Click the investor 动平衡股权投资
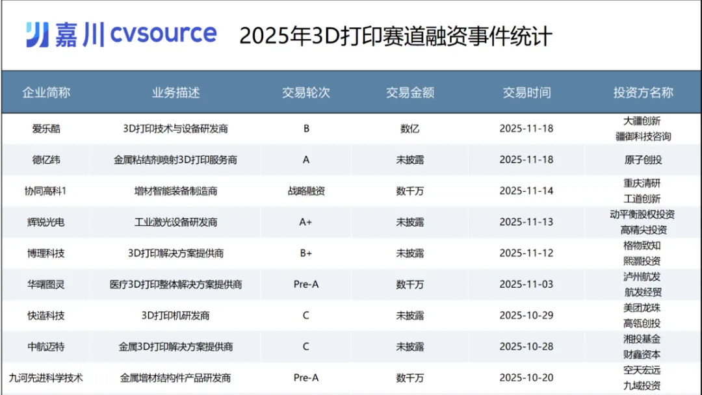The width and height of the screenshot is (702, 395). click(x=642, y=214)
